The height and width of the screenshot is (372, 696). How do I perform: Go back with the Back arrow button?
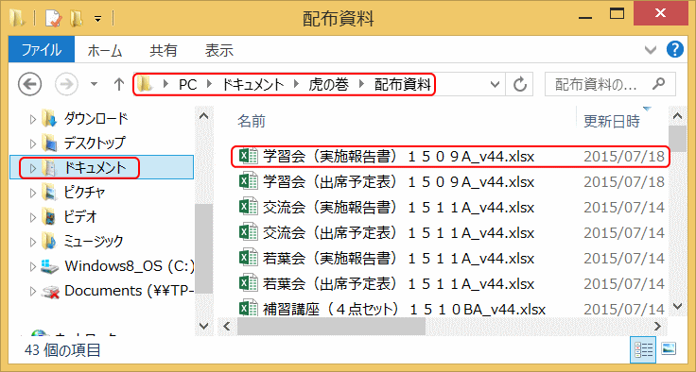(x=29, y=84)
